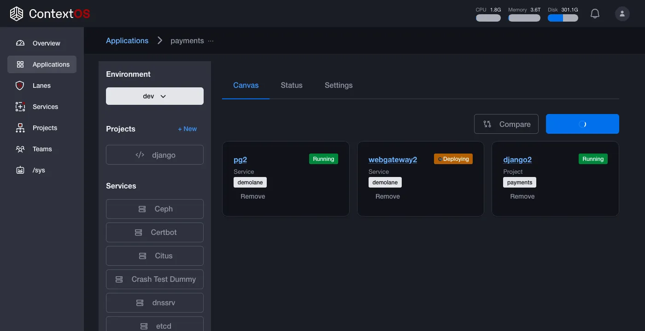Switch to the Status tab
Viewport: 645px width, 331px height.
click(292, 85)
